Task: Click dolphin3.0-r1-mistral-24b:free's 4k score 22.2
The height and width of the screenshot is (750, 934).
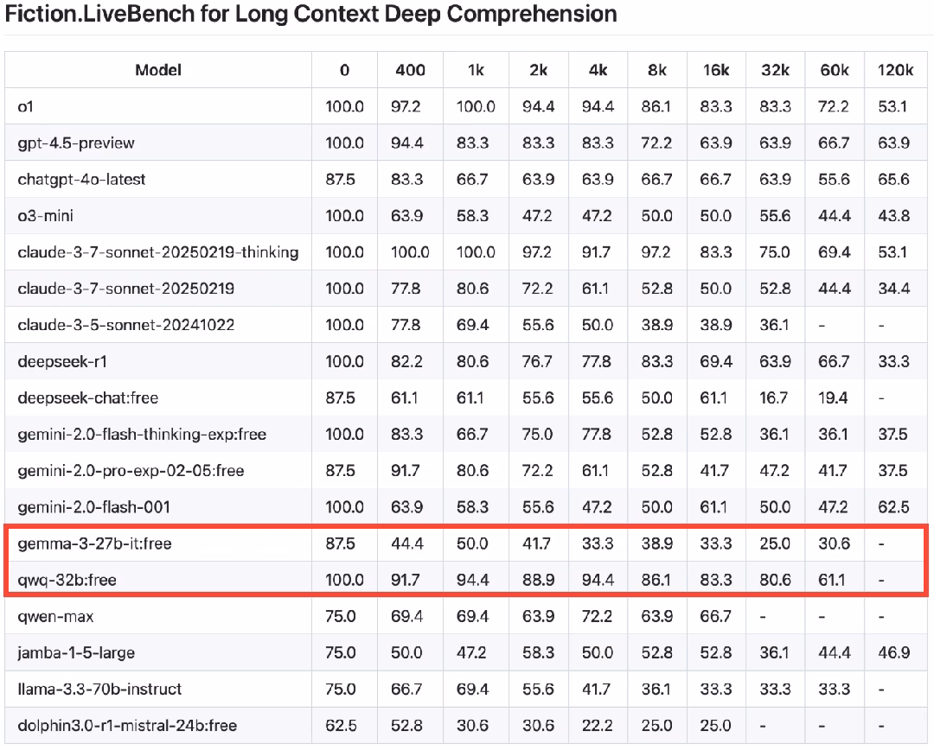Action: 598,726
